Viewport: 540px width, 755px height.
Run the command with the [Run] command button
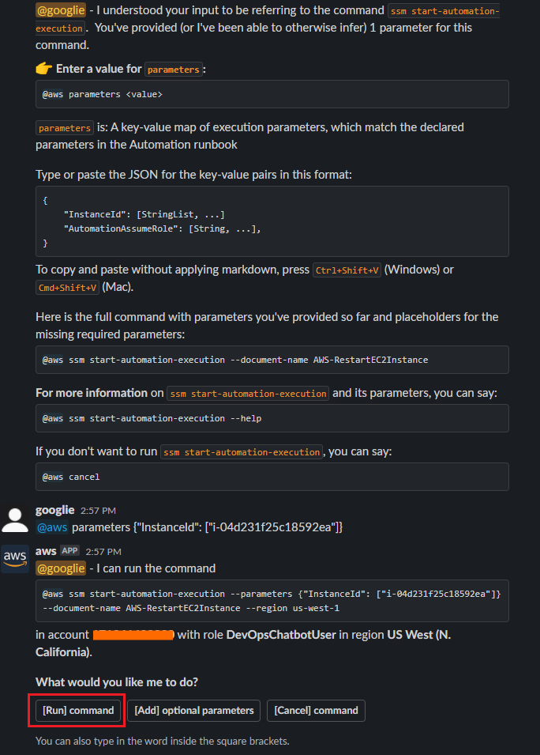(x=76, y=710)
